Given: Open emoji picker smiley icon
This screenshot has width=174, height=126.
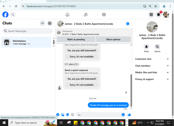Looking at the screenshot, I should pyautogui.click(x=123, y=115).
